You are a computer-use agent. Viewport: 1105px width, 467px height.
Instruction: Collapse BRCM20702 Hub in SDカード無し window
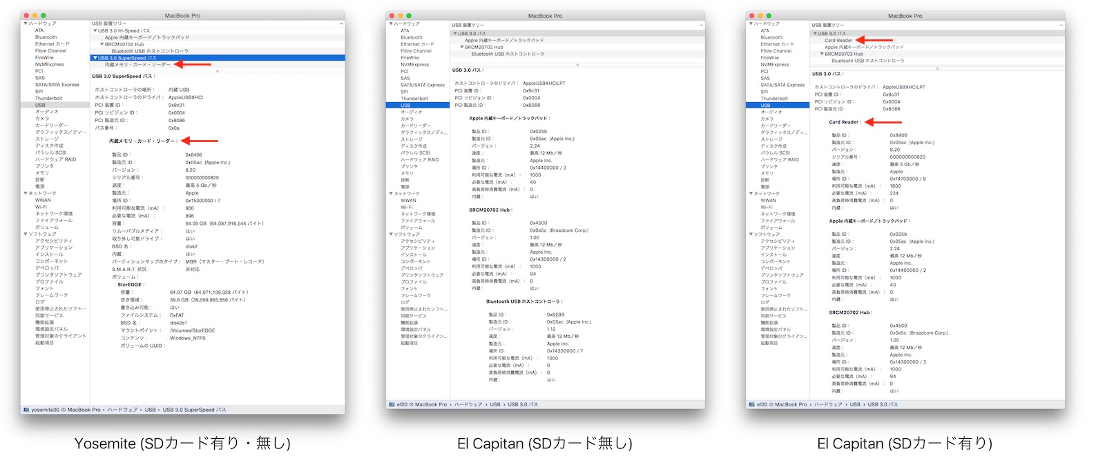click(462, 47)
